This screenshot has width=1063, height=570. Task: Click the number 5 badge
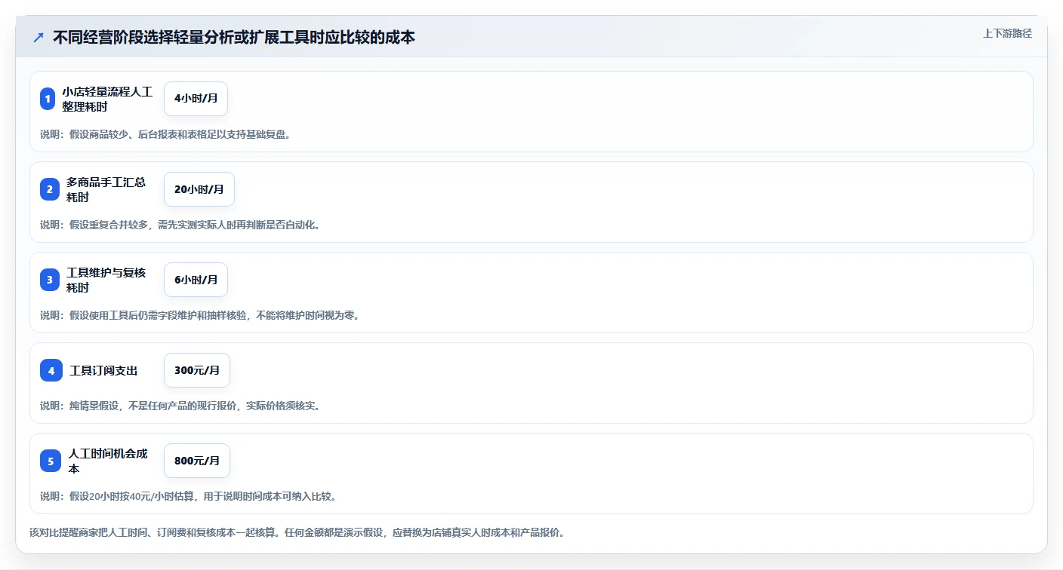(51, 461)
